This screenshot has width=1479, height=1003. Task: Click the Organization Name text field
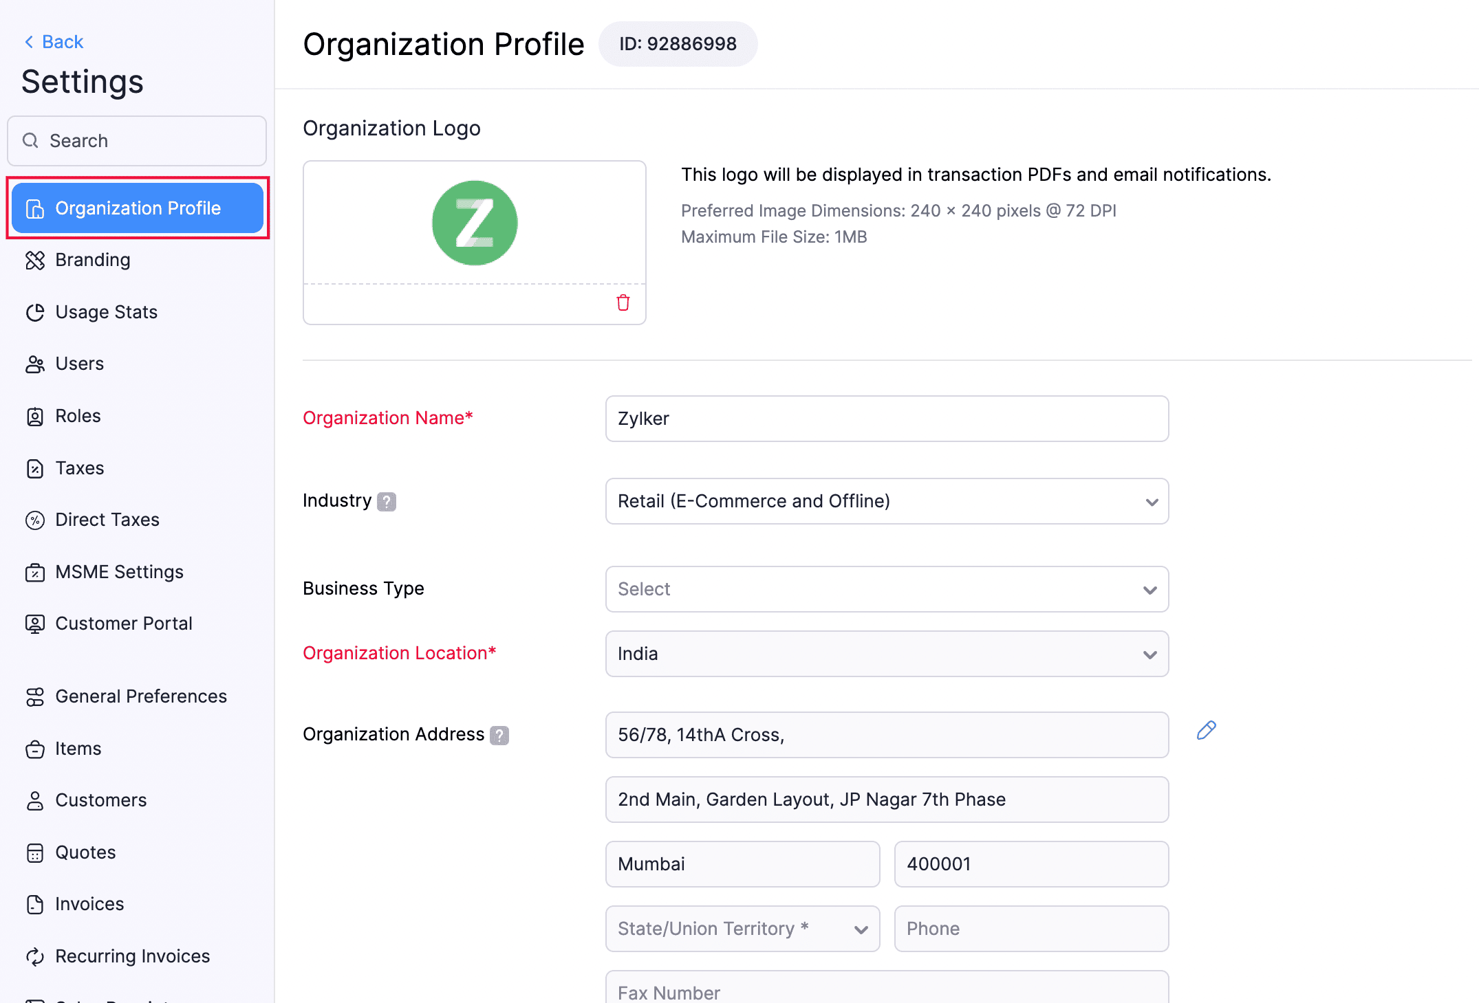886,419
